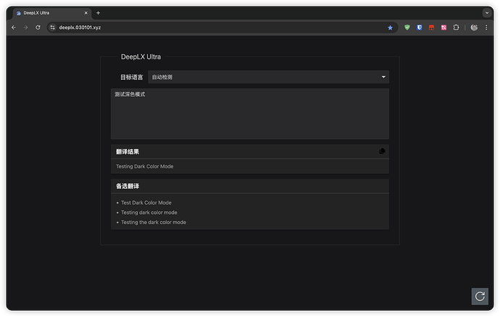Screen dimensions: 500x316
Task: Select the DeepLX Ultra browser tab
Action: [x=52, y=13]
